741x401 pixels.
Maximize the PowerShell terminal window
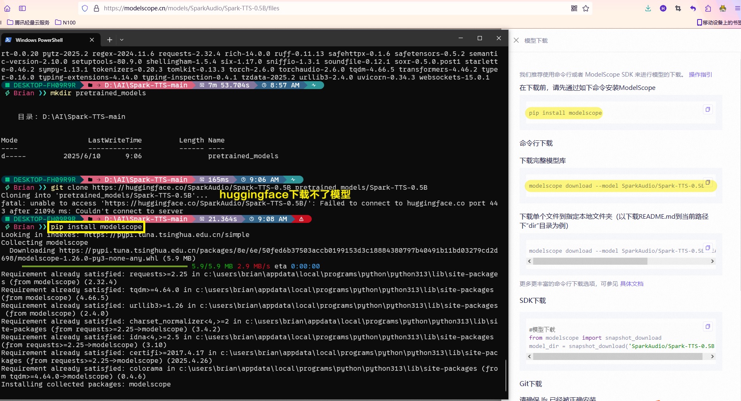pyautogui.click(x=480, y=38)
